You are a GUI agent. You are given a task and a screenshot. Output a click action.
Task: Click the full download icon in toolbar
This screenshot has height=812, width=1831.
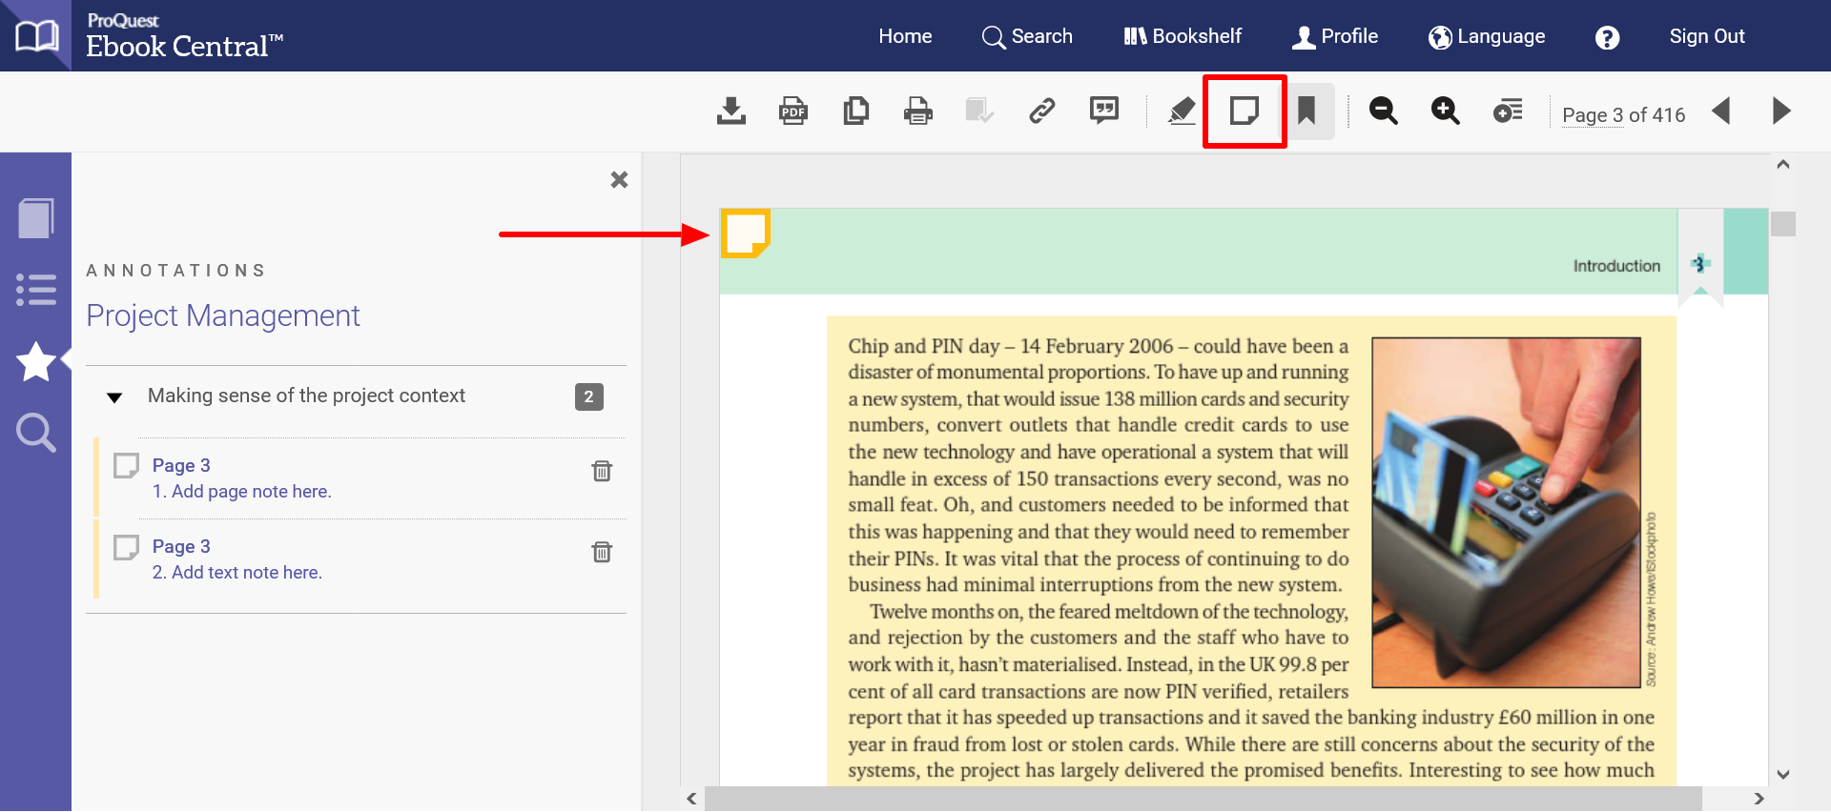[x=731, y=112]
